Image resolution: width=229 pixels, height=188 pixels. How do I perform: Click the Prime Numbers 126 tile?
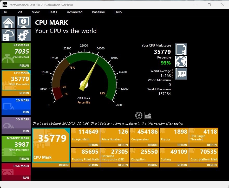[x=115, y=135]
